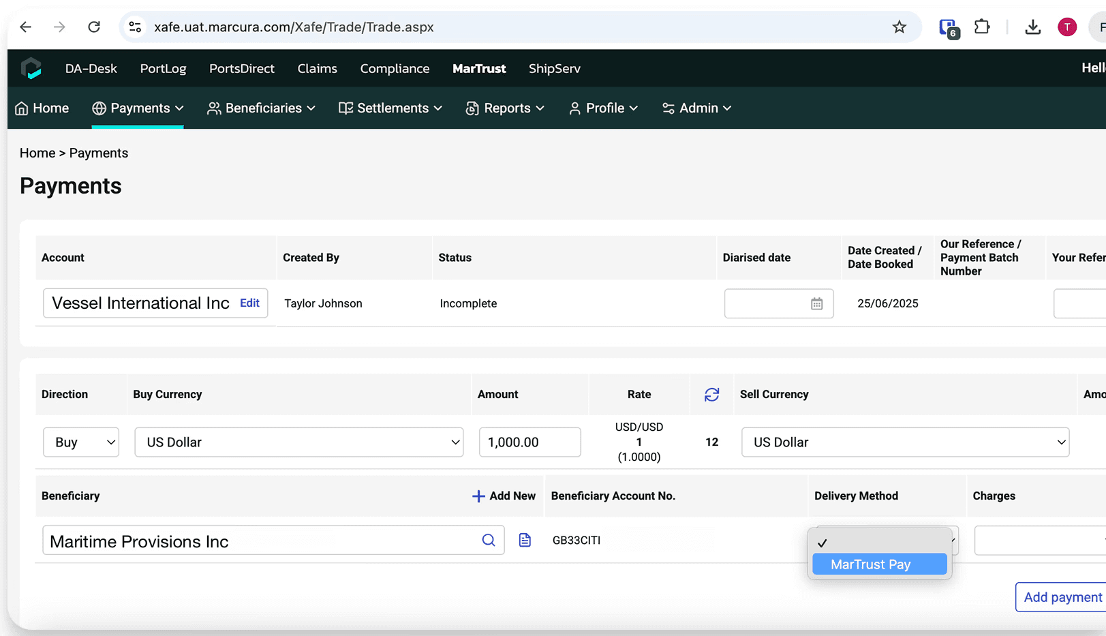Viewport: 1106px width, 636px height.
Task: Click the Diarised date column header
Action: coord(756,258)
